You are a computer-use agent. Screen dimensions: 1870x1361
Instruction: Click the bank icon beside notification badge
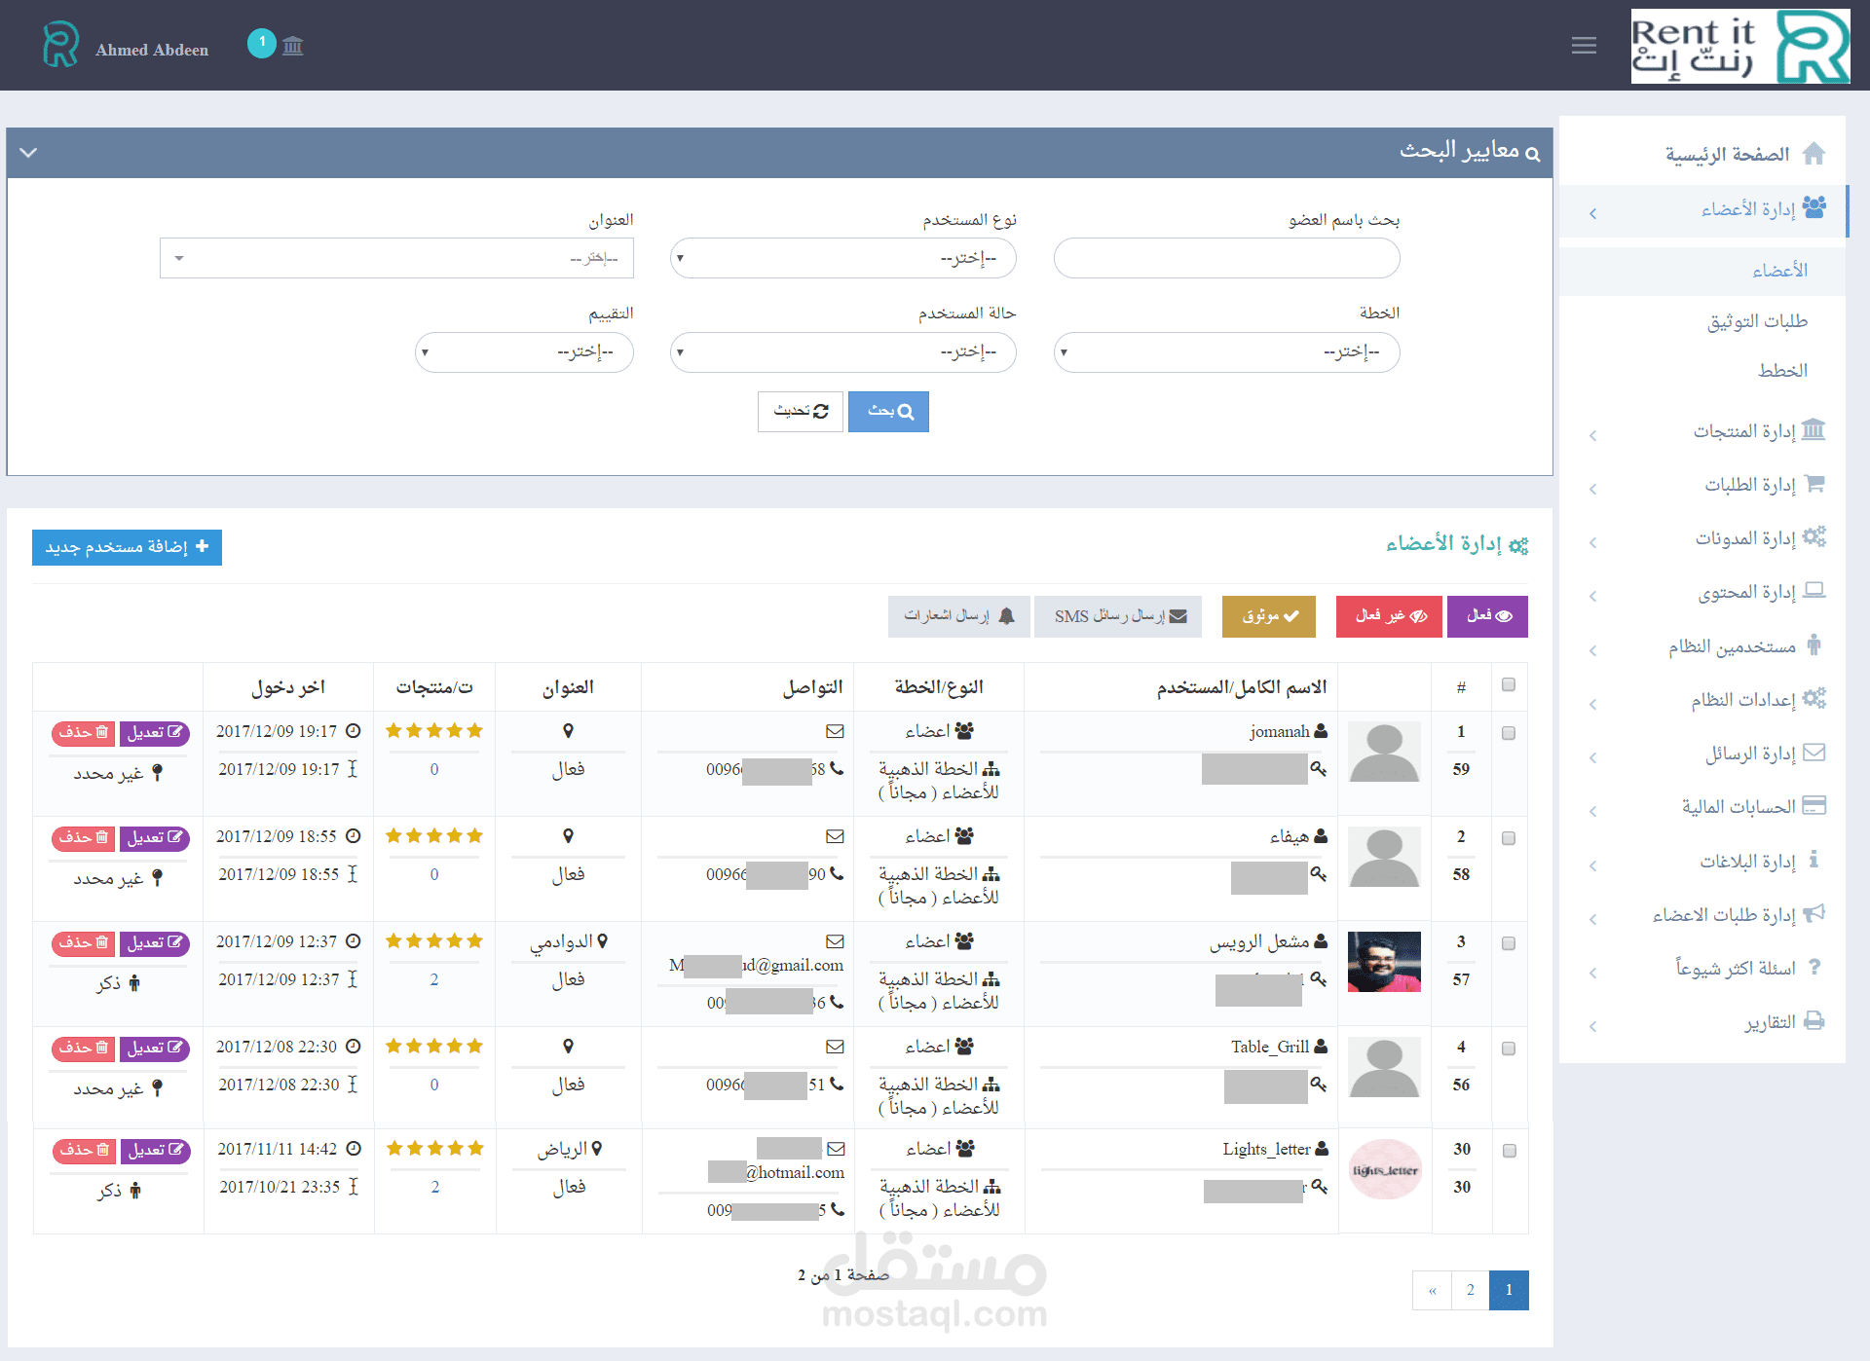(x=293, y=46)
